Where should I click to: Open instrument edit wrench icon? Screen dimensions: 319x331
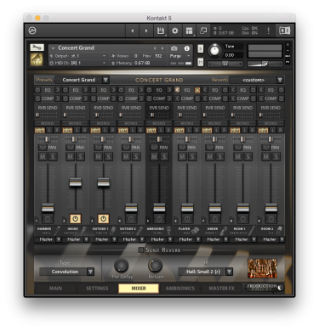click(x=37, y=48)
